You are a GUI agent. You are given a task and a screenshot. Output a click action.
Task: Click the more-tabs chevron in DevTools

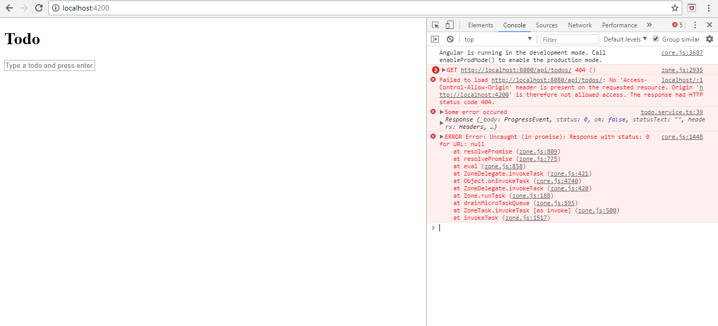coord(650,25)
